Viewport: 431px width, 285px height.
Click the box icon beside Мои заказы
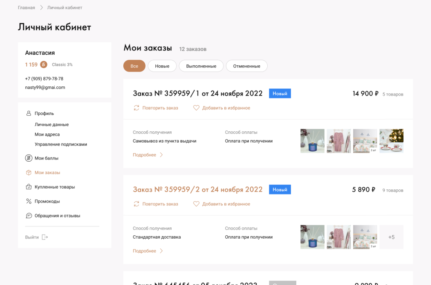tap(29, 173)
